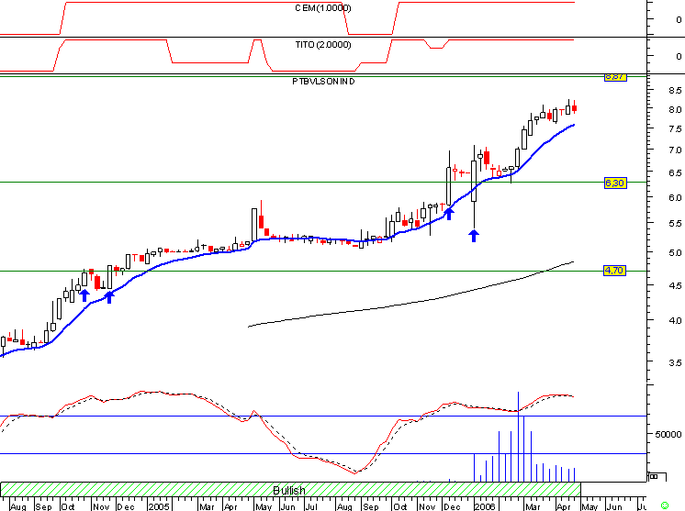Select the 6,30 price level label
The image size is (685, 511).
click(615, 183)
